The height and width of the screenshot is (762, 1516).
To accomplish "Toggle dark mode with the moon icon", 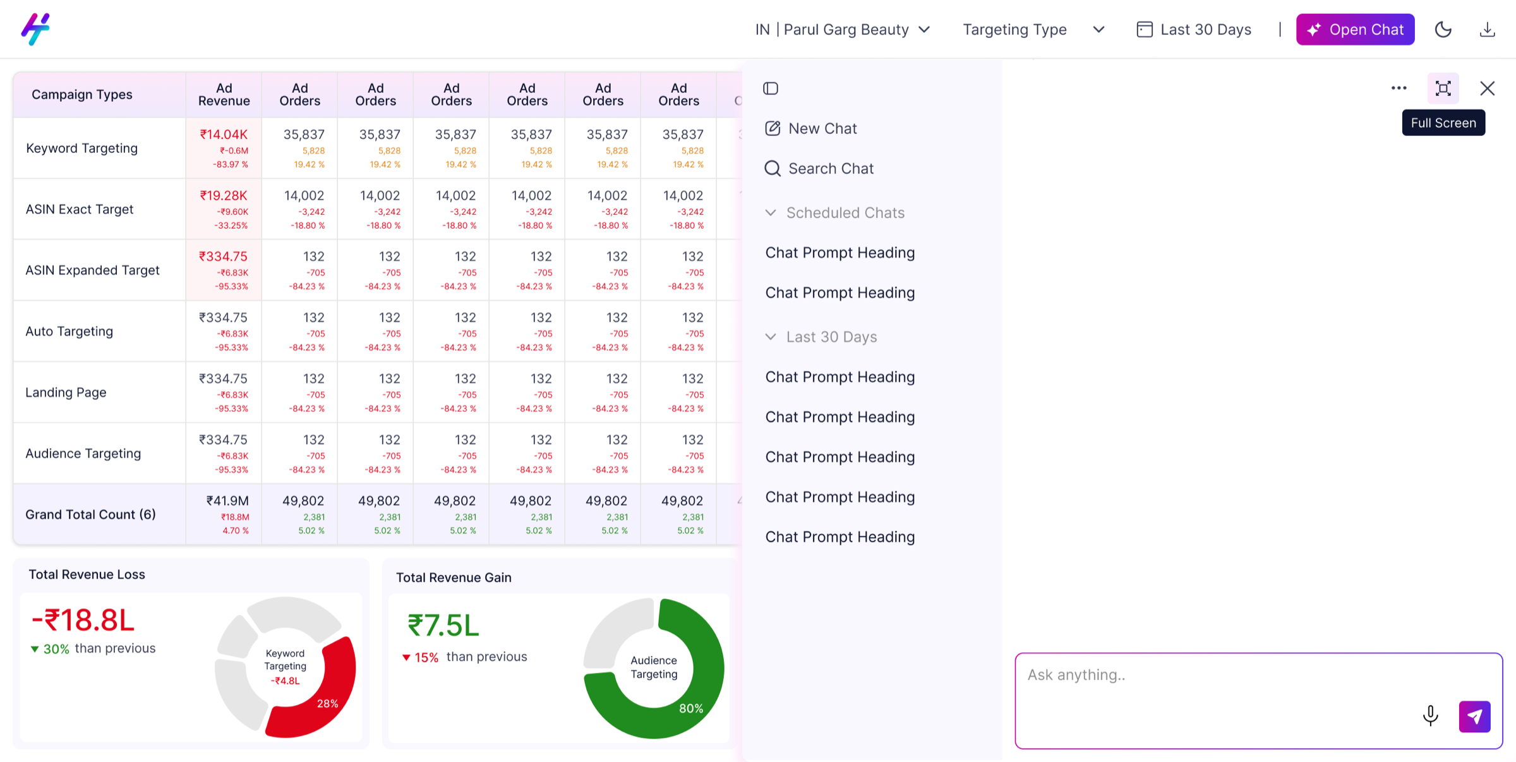I will [x=1443, y=30].
